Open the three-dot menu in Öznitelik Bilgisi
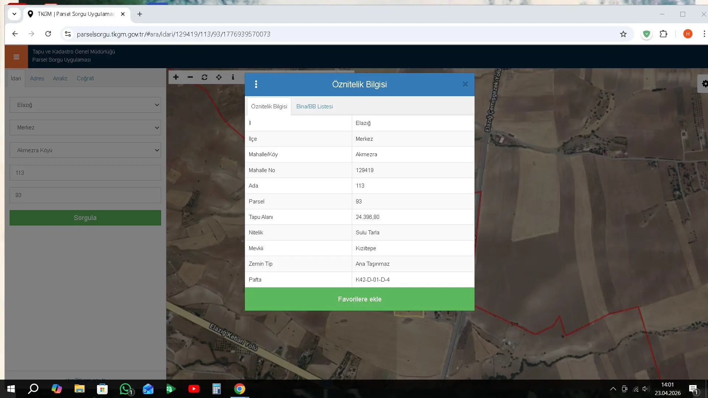708x398 pixels. click(256, 84)
